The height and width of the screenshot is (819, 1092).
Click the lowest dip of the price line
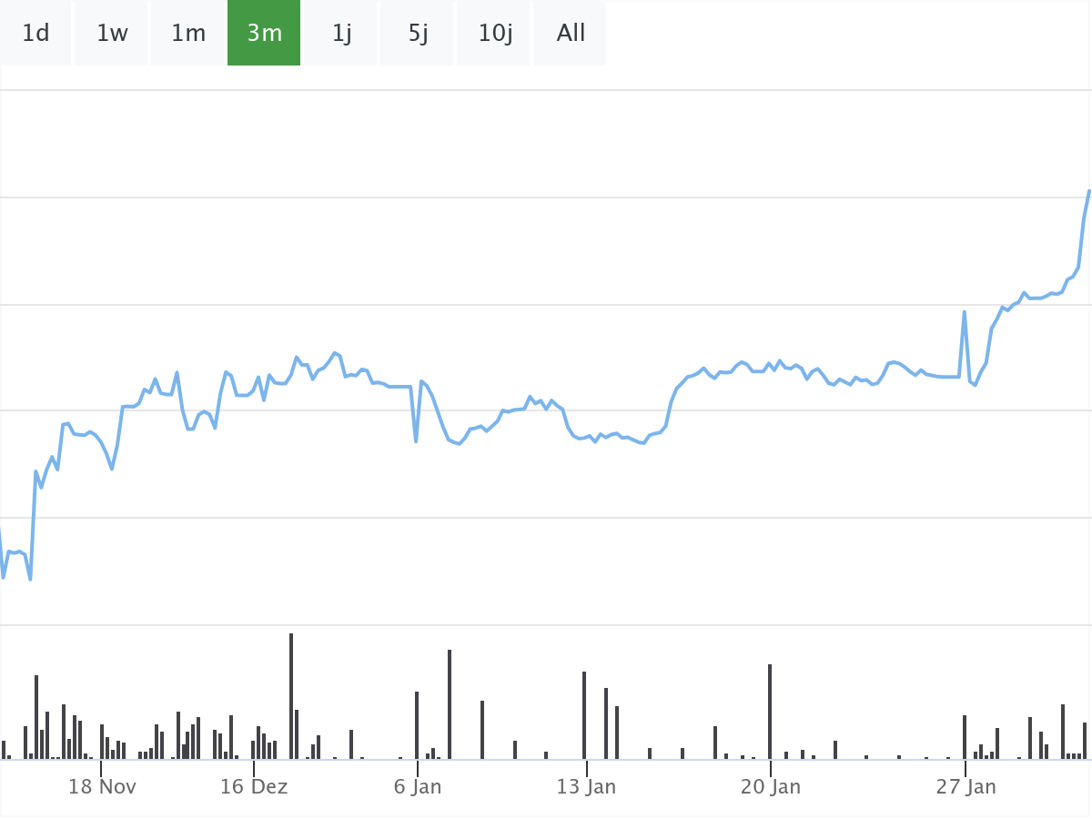[30, 579]
